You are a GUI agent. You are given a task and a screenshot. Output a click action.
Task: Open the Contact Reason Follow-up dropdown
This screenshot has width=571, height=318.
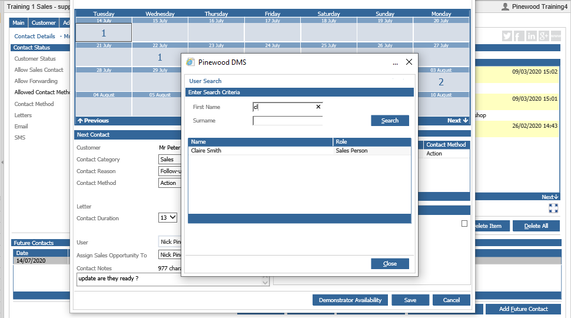[x=170, y=171]
